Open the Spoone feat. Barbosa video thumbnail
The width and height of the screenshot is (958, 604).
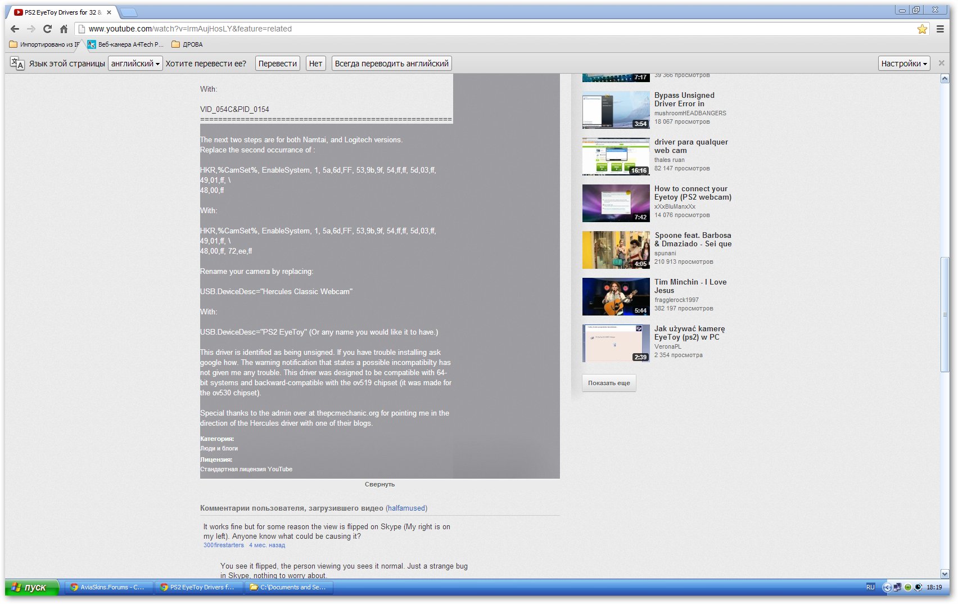[x=616, y=250]
